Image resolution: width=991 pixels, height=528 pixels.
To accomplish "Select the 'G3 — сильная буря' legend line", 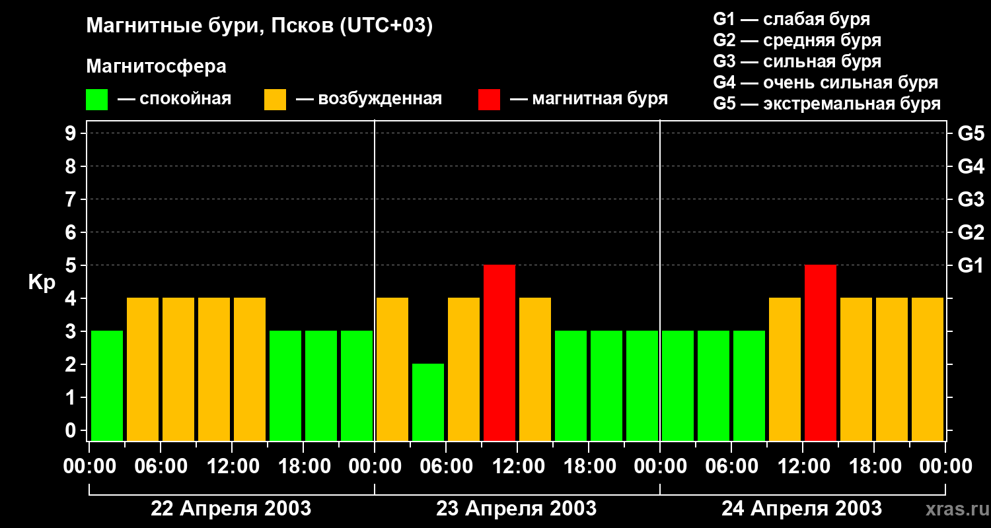I will pos(797,61).
